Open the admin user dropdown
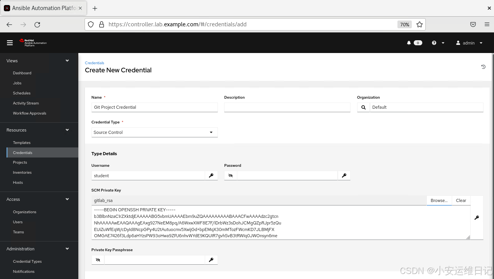494x279 pixels. 469,43
